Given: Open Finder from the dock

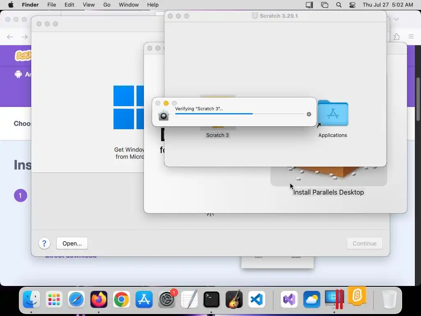Looking at the screenshot, I should tap(31, 299).
